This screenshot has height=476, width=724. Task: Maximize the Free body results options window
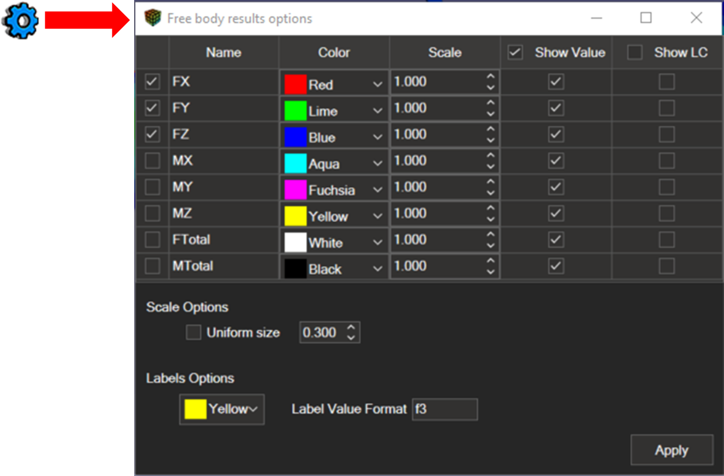(x=646, y=18)
